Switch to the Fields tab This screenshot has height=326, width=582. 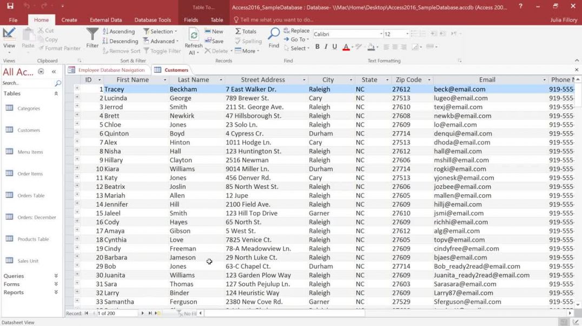point(191,20)
